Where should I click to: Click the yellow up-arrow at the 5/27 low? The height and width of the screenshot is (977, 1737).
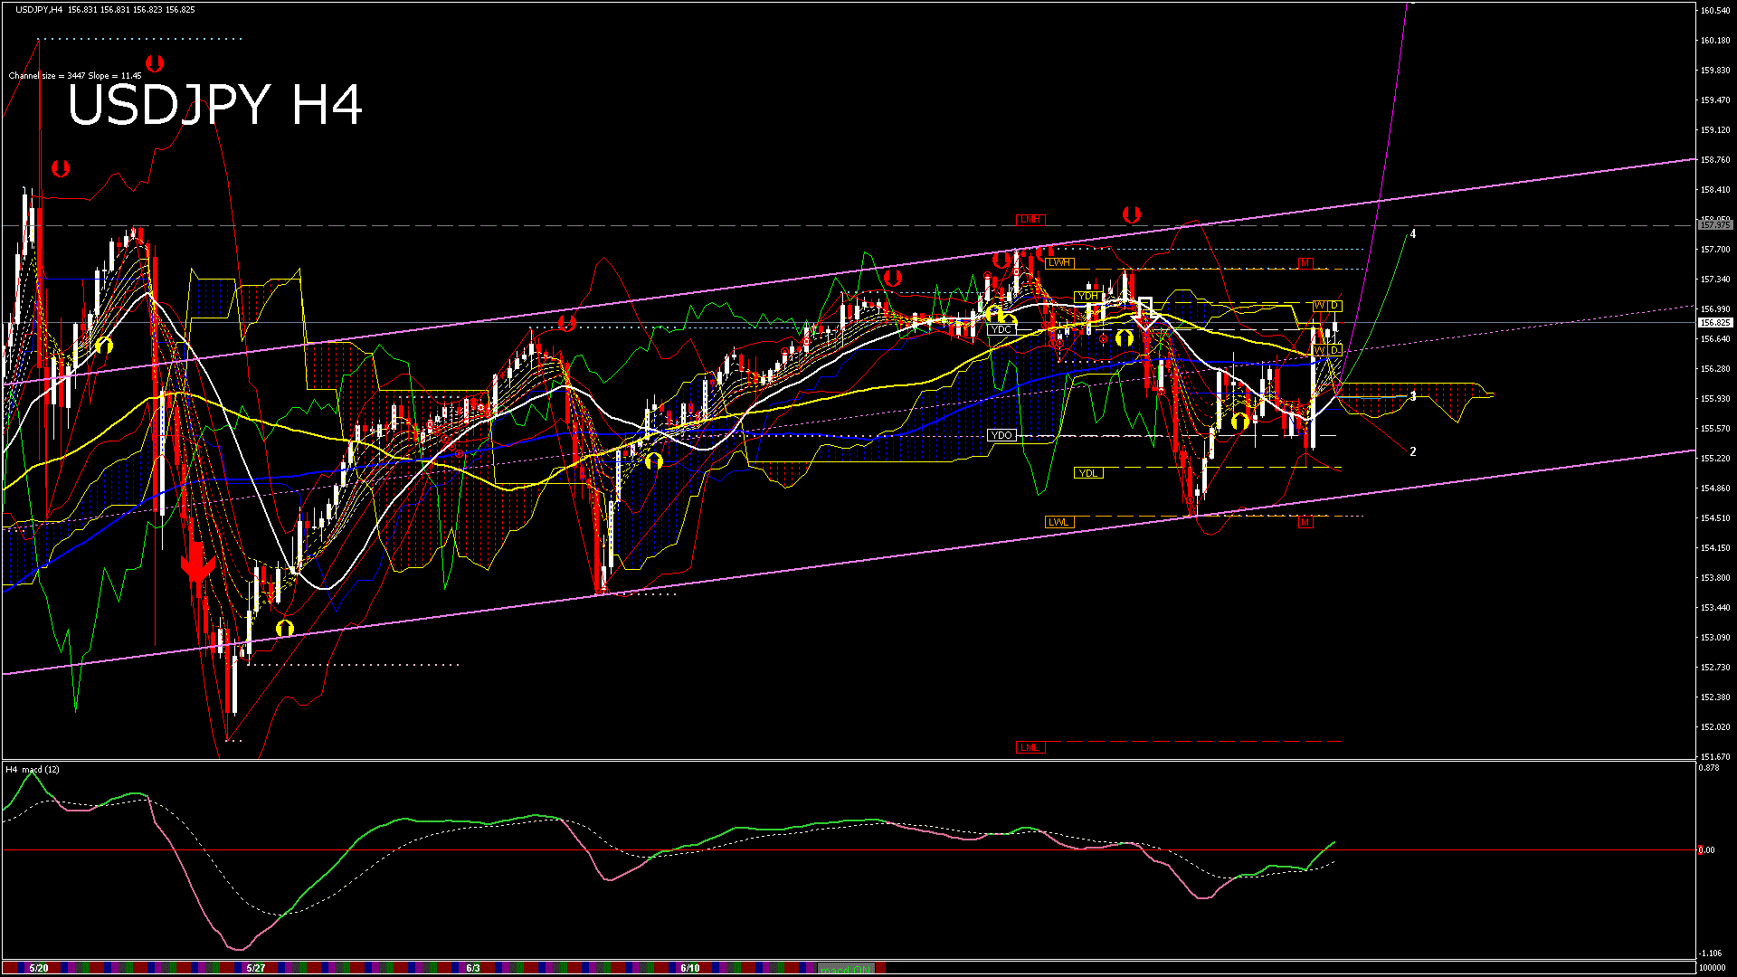pos(284,628)
